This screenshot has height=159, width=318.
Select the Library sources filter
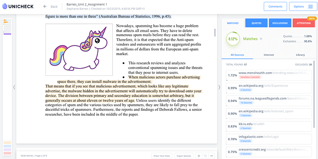click(x=300, y=55)
